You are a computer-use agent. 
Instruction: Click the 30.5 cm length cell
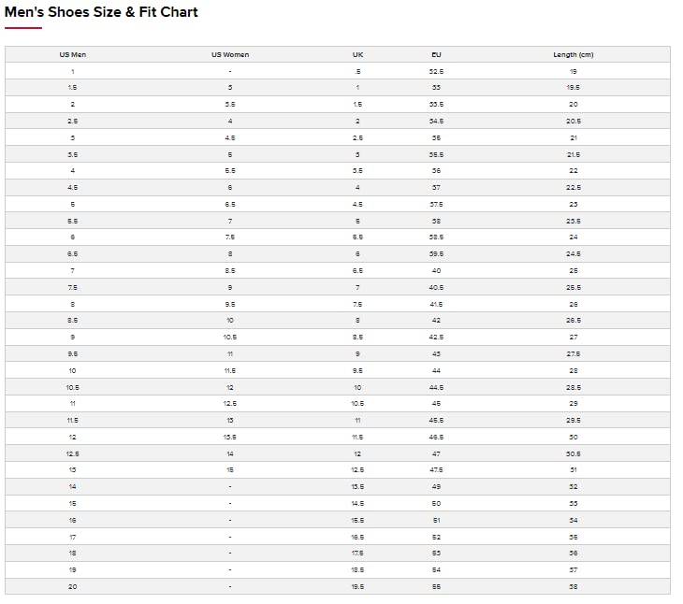[573, 453]
